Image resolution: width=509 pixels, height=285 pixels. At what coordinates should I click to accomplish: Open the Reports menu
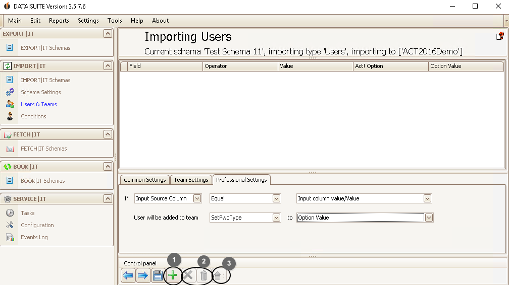pos(59,21)
